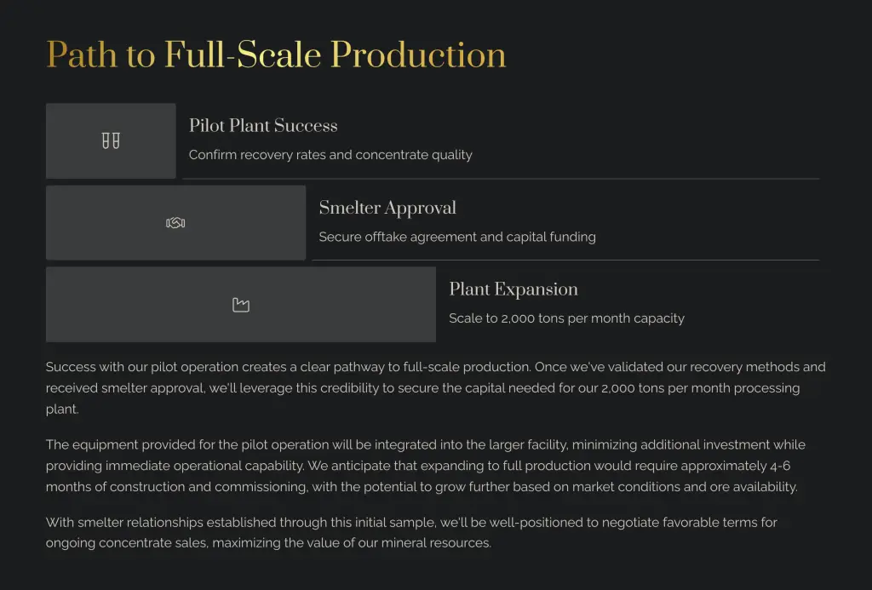Click the text Confirm recovery rates and concentrate quality
872x590 pixels.
330,155
